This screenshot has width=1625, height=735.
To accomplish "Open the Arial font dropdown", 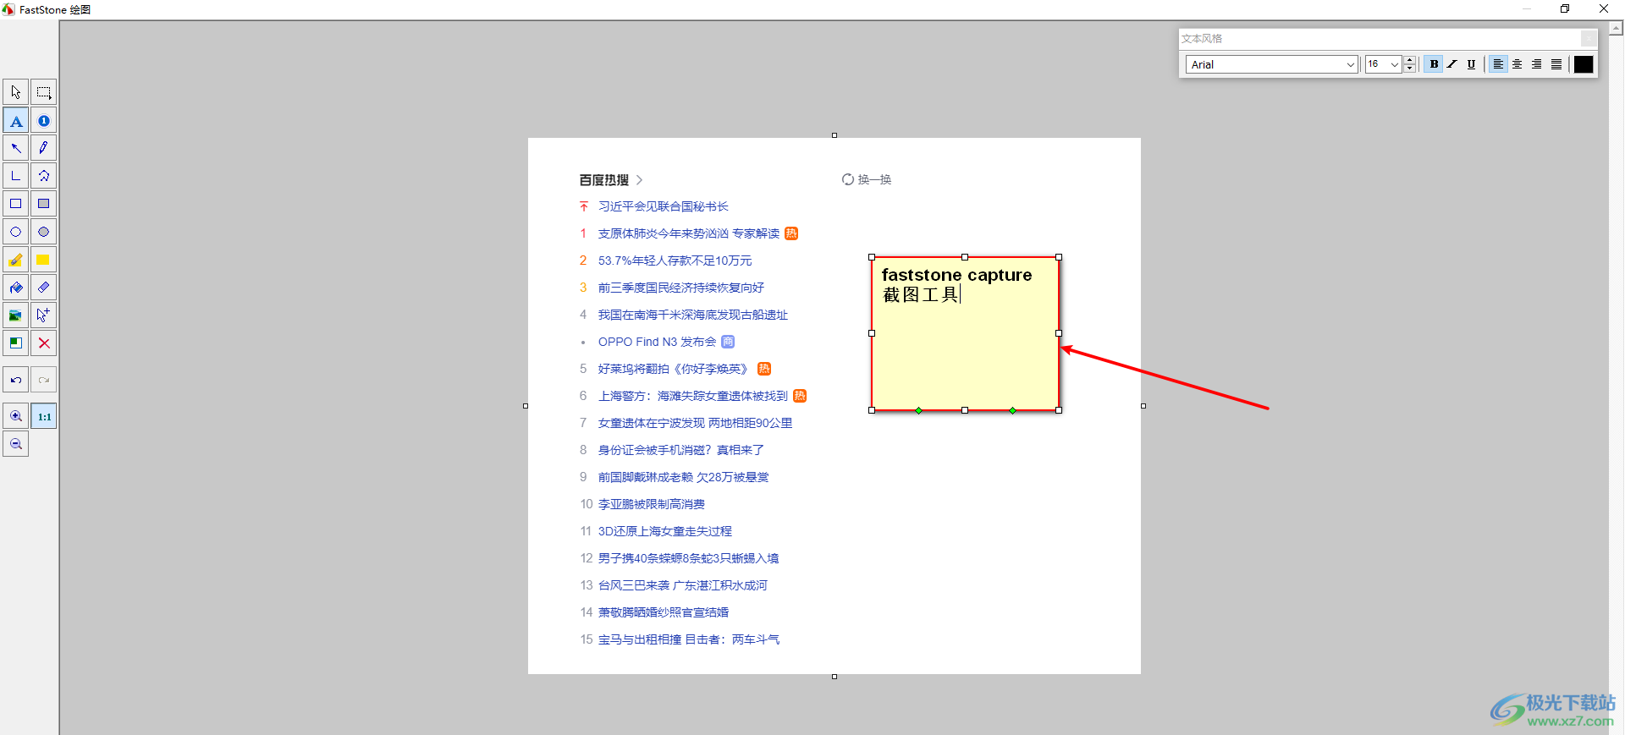I will (x=1351, y=64).
